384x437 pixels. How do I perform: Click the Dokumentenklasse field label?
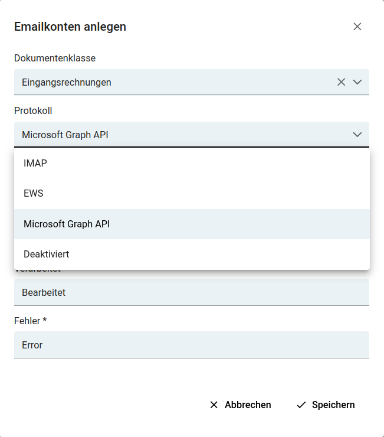55,58
